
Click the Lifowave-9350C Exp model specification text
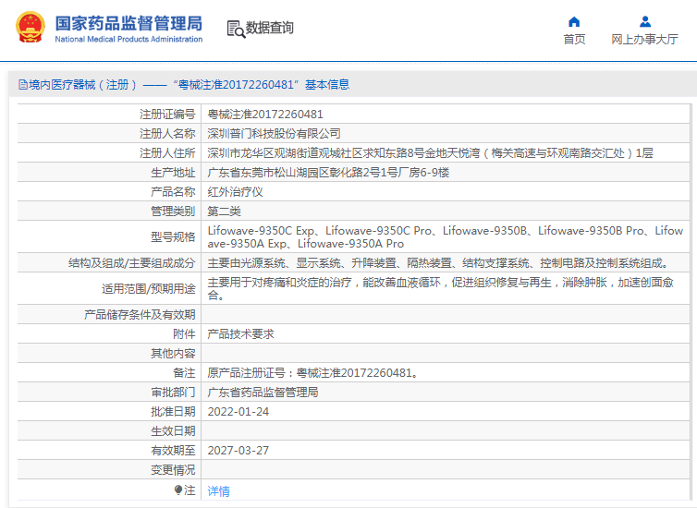(x=263, y=230)
